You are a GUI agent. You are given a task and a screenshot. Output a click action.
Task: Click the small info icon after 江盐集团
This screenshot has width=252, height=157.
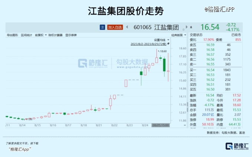pos(183,30)
